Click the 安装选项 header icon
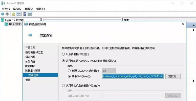196x101 pixels. tap(30, 35)
